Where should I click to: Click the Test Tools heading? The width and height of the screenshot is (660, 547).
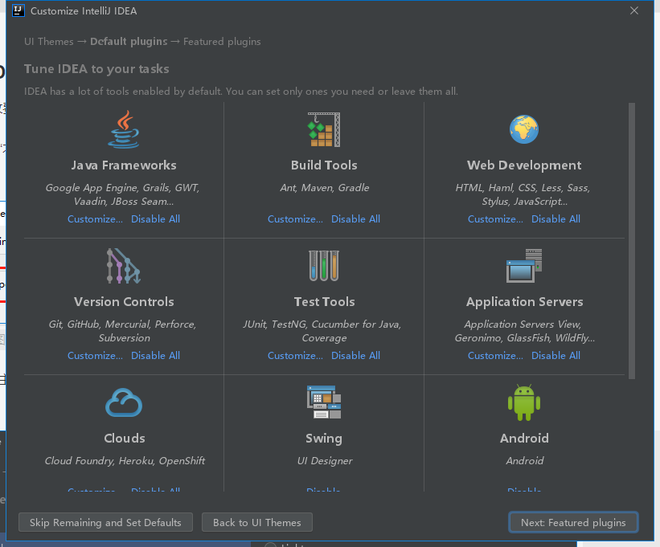tap(324, 302)
